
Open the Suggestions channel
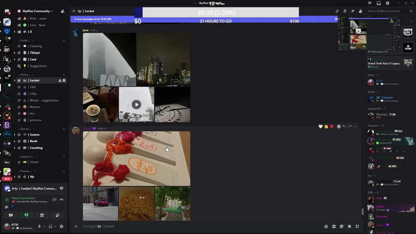tap(41, 66)
